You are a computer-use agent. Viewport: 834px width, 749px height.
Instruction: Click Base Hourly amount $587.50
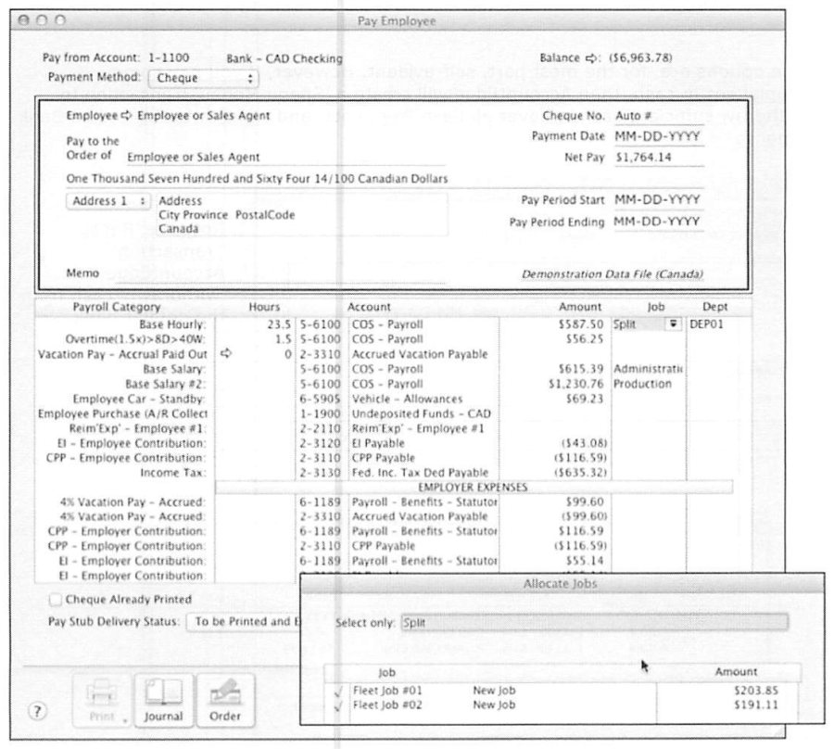click(x=581, y=324)
